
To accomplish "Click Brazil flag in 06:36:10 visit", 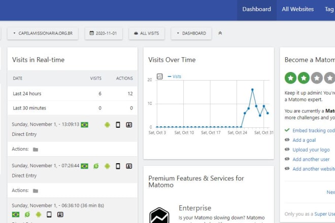I will (x=16, y=214).
